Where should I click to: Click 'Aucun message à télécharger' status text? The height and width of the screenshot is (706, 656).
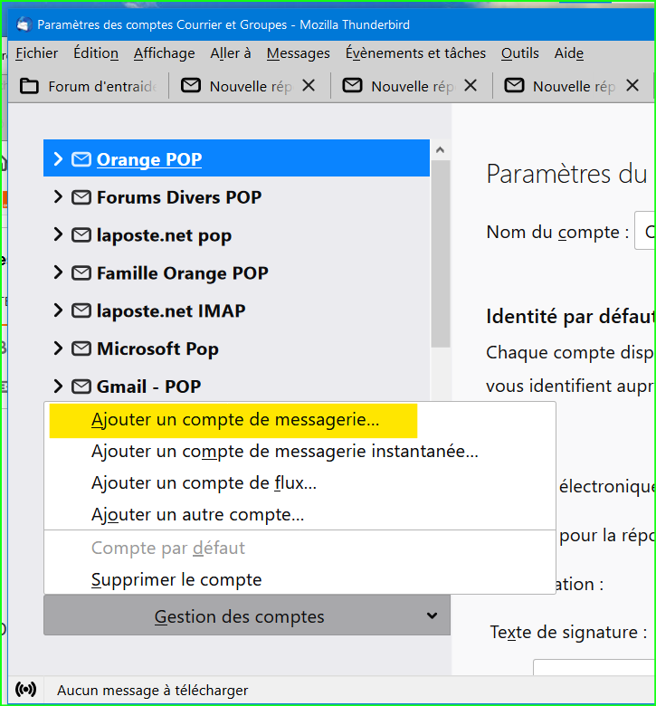[x=152, y=691]
